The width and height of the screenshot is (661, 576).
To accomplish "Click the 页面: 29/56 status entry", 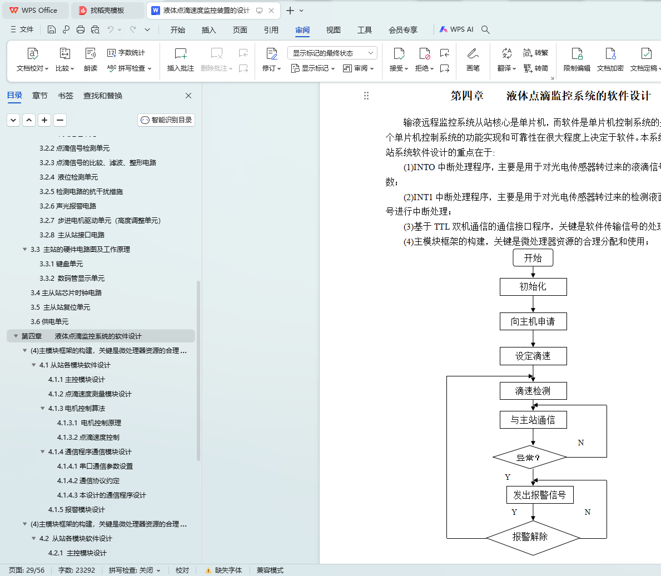I will click(27, 570).
